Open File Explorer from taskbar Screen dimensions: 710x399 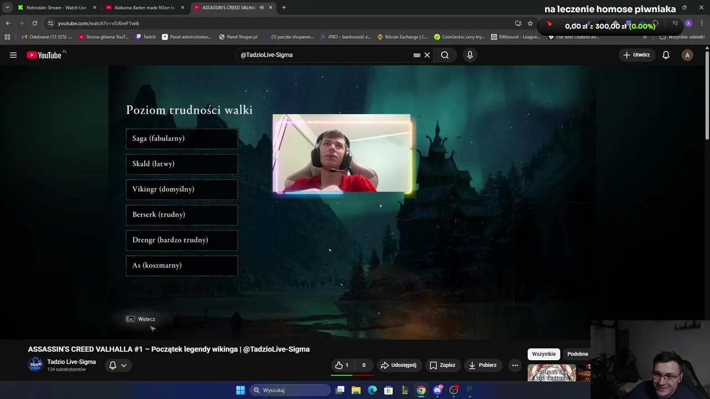click(x=356, y=390)
